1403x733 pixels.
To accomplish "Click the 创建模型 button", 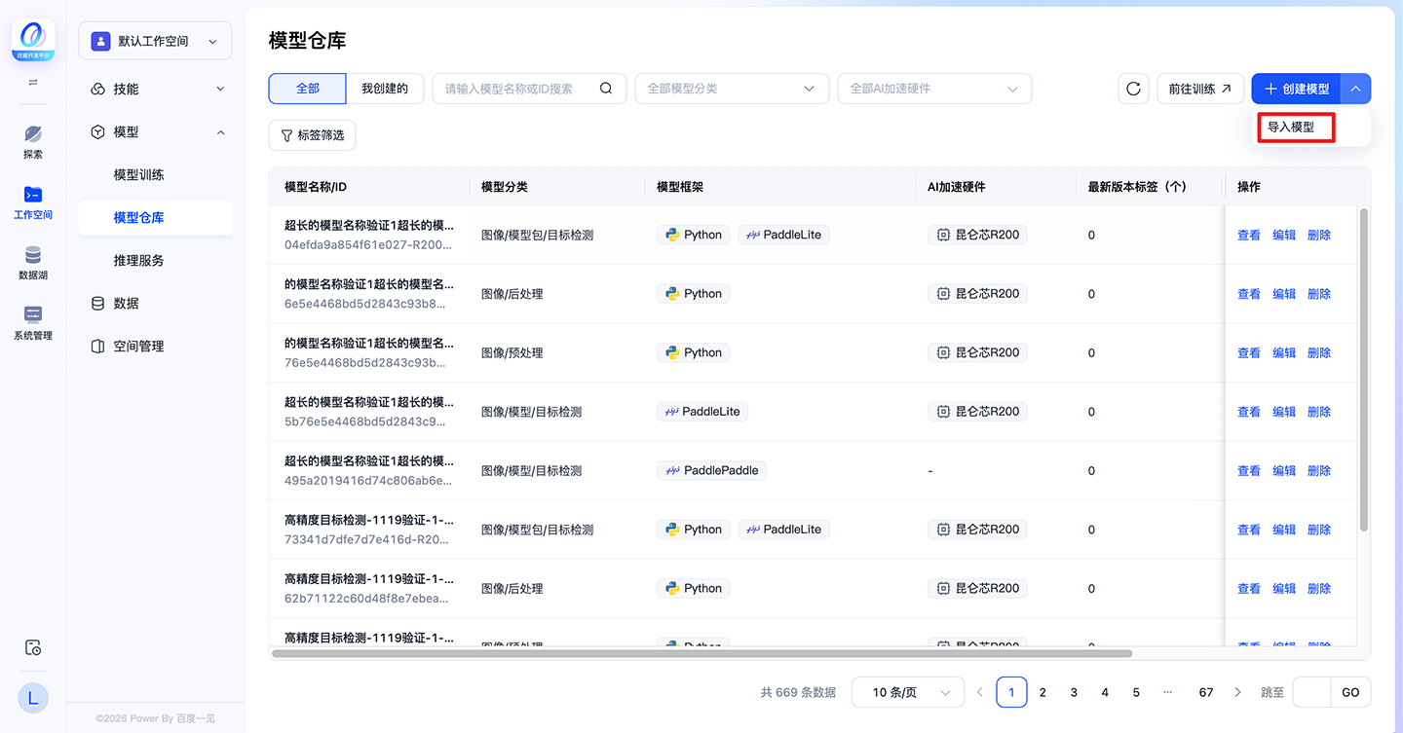I will [x=1297, y=89].
